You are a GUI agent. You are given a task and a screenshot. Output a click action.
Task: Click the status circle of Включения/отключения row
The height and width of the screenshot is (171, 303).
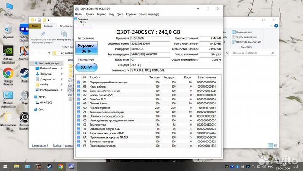pyautogui.click(x=78, y=91)
